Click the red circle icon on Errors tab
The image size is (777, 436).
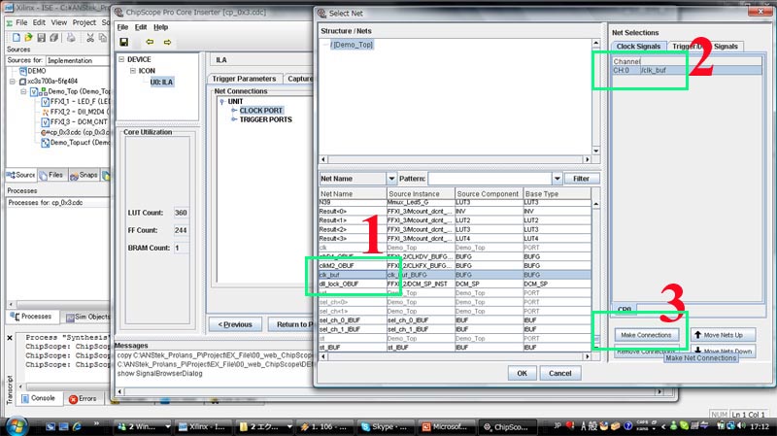(73, 399)
